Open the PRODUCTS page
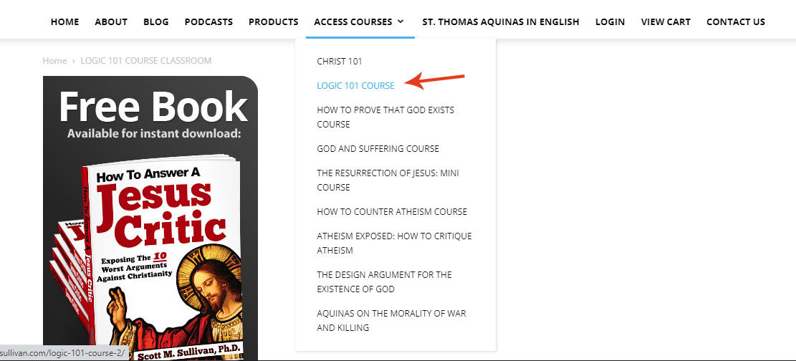The height and width of the screenshot is (361, 796). click(274, 21)
